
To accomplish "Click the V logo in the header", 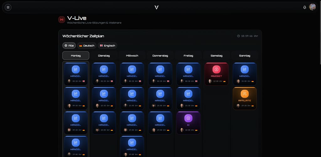I will click(156, 7).
